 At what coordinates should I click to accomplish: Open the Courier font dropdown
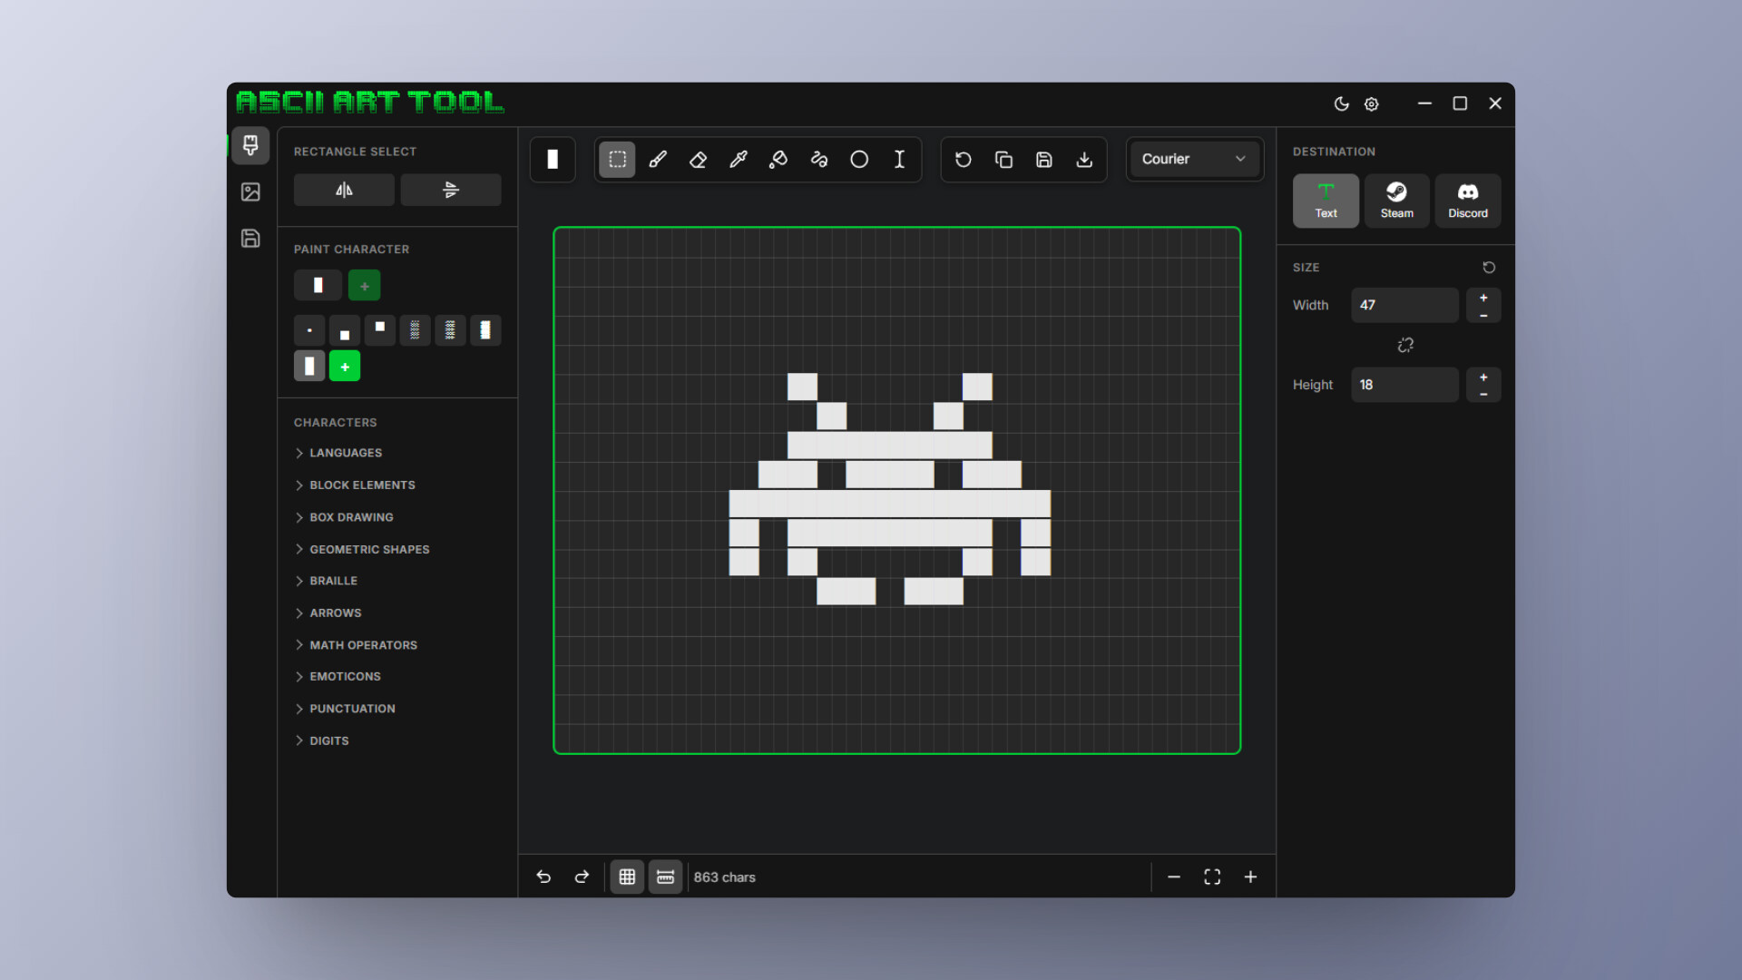(1194, 159)
